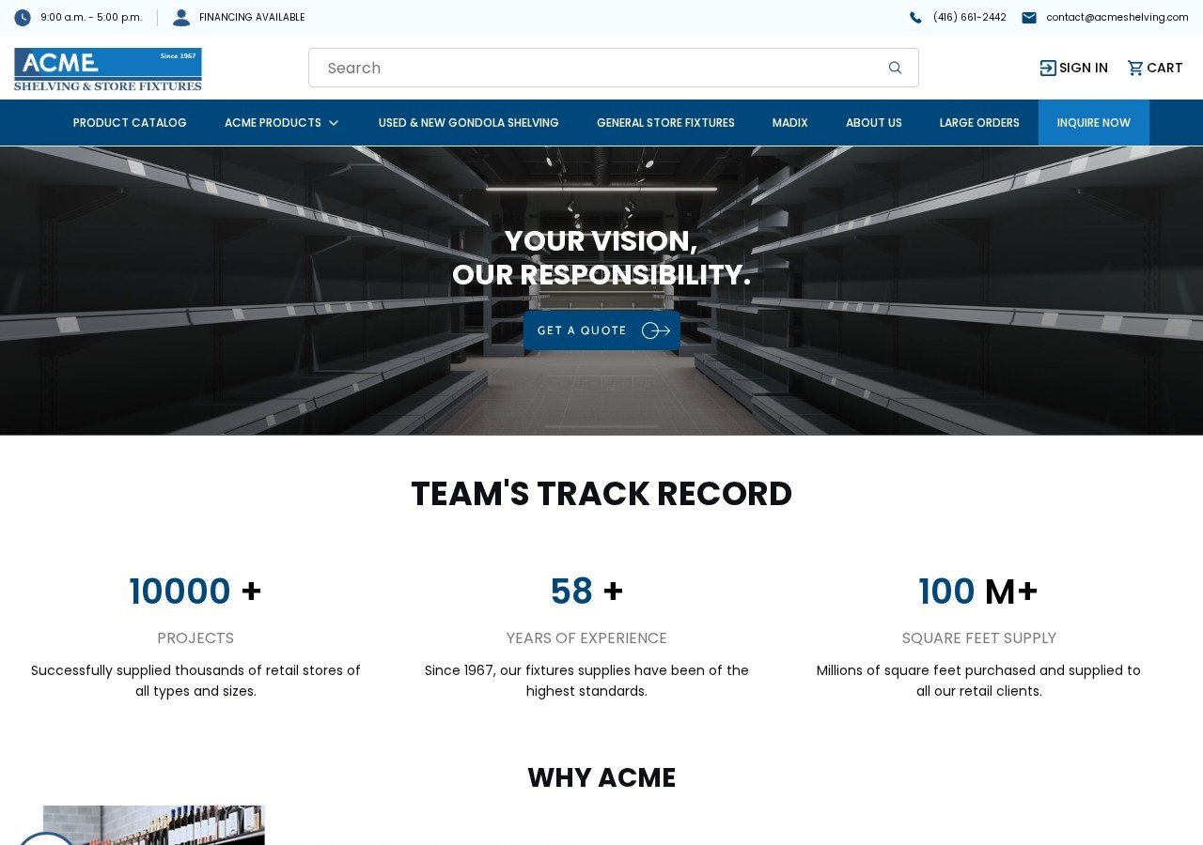
Task: Navigate to About Us
Action: click(873, 123)
